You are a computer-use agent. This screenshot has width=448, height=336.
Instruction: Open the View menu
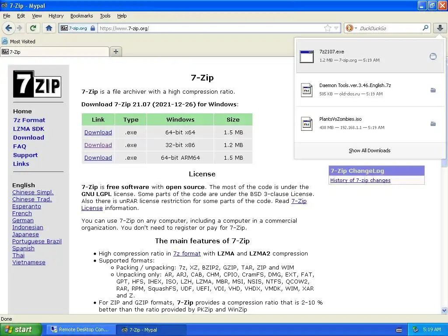pos(37,16)
